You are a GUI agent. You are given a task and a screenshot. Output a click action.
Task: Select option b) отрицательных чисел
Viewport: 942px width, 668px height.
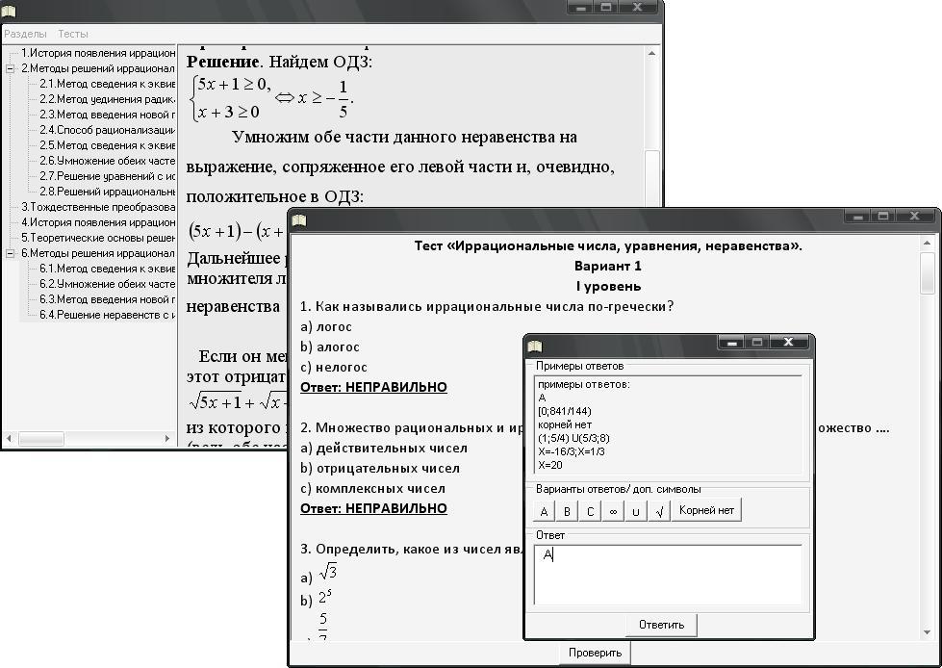[x=380, y=469]
